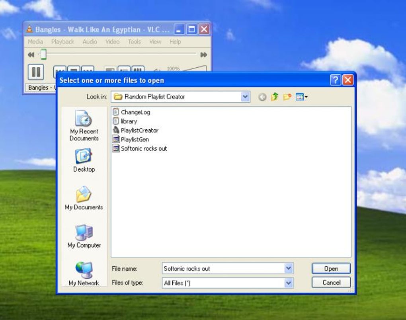Skip to next track in VLC
Image resolution: width=406 pixels, height=320 pixels.
tap(88, 69)
